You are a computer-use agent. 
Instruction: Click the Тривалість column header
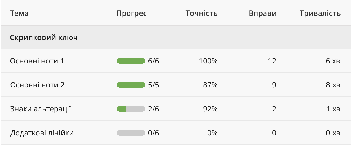[x=320, y=13]
